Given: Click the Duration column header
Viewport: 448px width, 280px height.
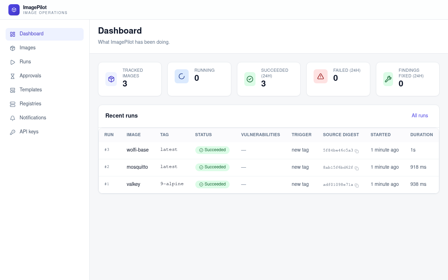Looking at the screenshot, I should [x=421, y=135].
